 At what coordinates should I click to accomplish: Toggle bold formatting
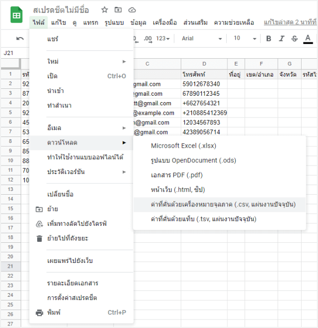pos(269,39)
